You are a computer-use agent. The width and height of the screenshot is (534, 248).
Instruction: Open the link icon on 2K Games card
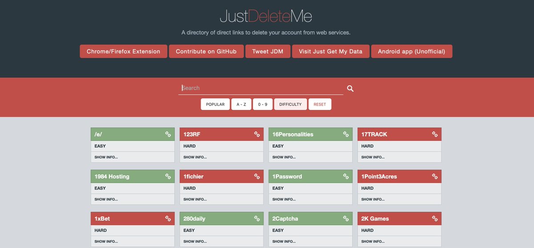tap(435, 219)
